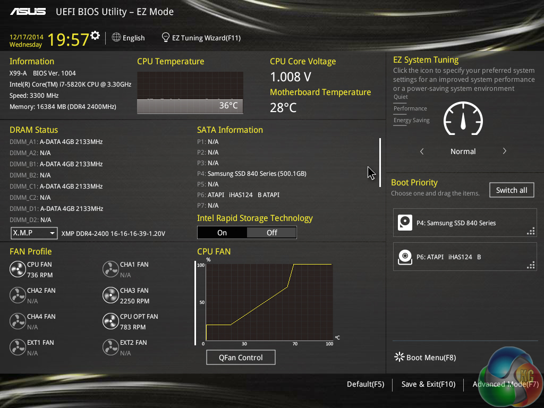Viewport: 544px width, 408px height.
Task: Switch tuning mode with the right chevron
Action: 505,151
